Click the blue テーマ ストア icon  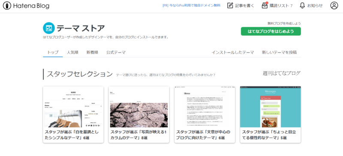pos(49,28)
